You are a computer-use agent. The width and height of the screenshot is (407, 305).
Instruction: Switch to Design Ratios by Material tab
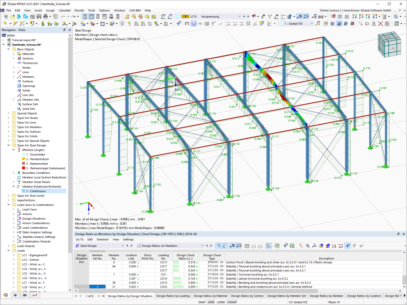point(210,296)
